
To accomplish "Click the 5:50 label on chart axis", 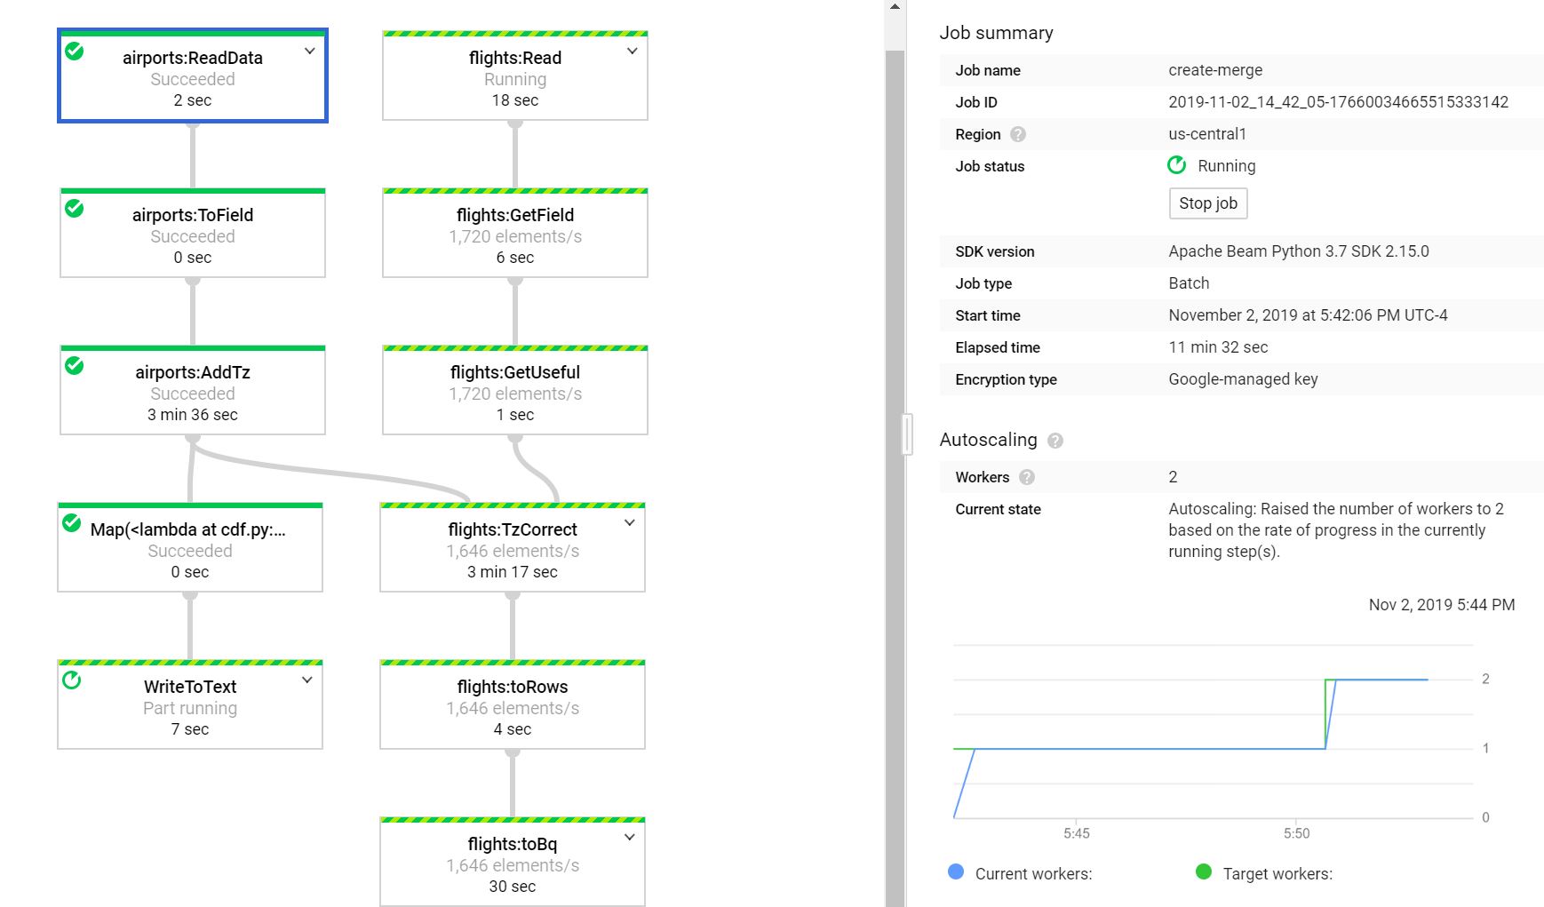I will coord(1297,833).
